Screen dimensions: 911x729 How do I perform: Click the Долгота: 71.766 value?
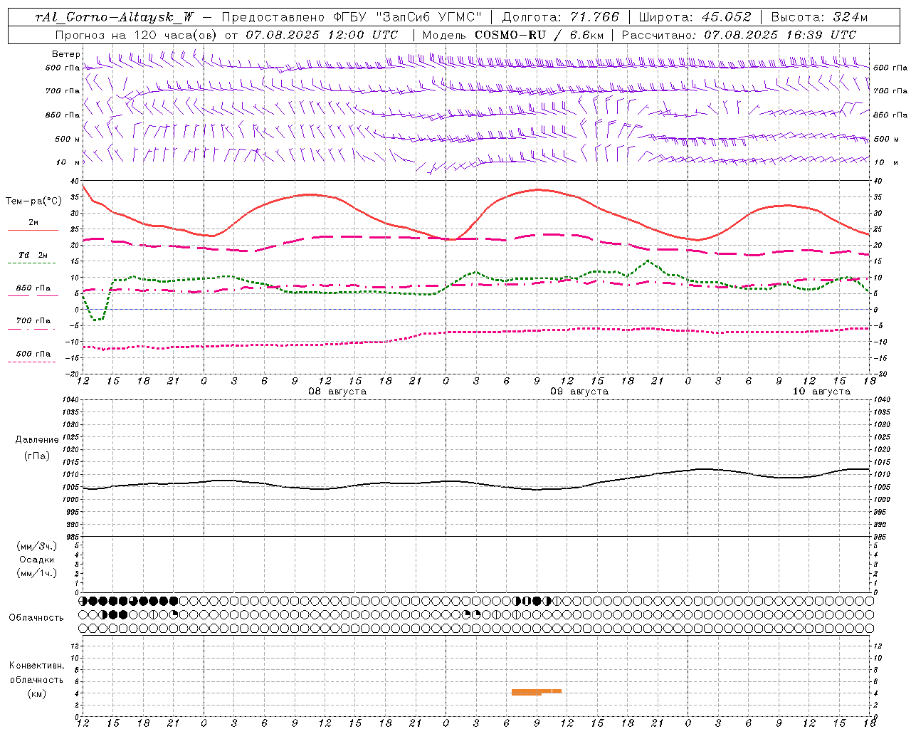click(x=561, y=17)
